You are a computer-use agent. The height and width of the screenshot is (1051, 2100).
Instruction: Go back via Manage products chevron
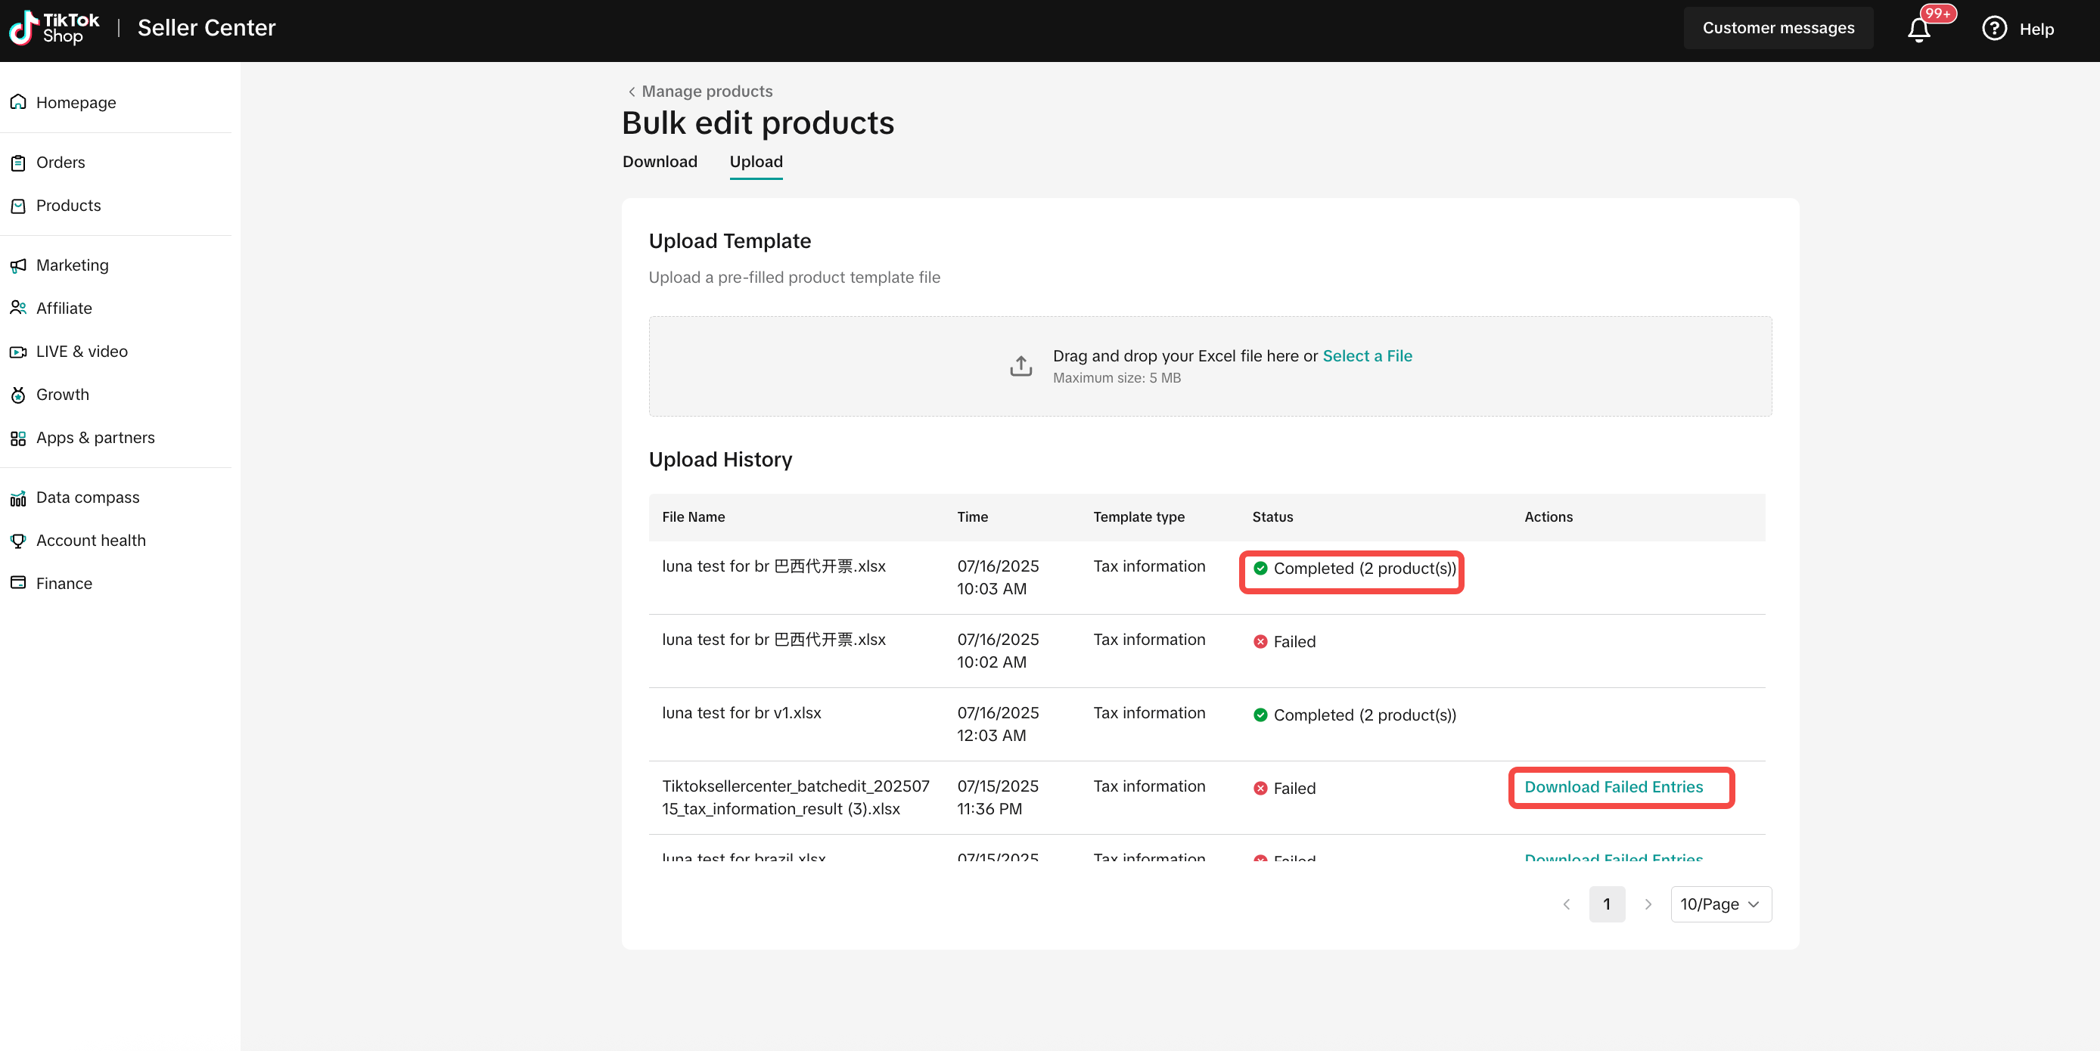pyautogui.click(x=631, y=91)
